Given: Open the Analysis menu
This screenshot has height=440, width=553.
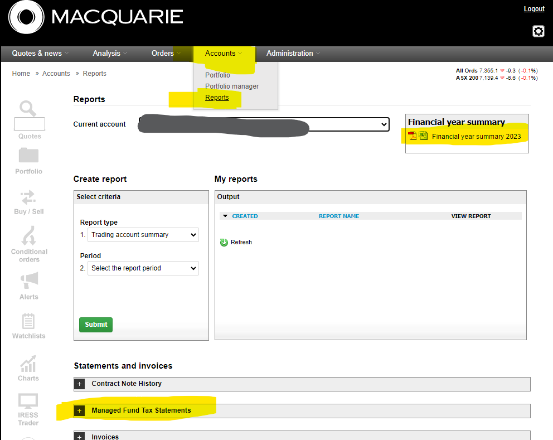Looking at the screenshot, I should tap(110, 54).
